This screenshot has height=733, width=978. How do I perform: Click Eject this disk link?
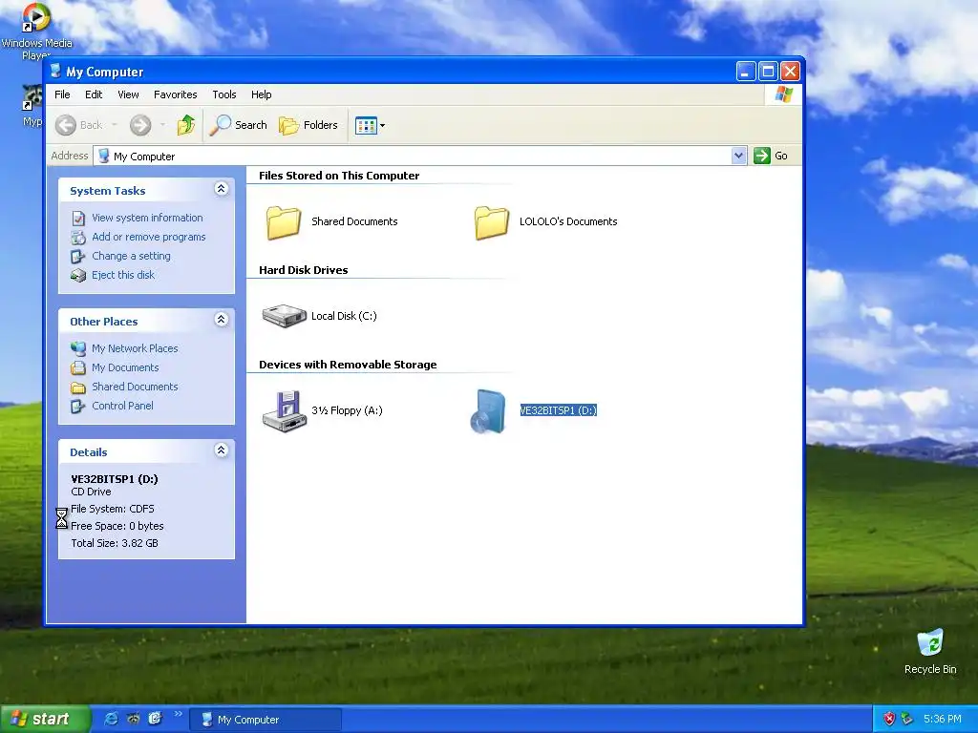tap(123, 275)
